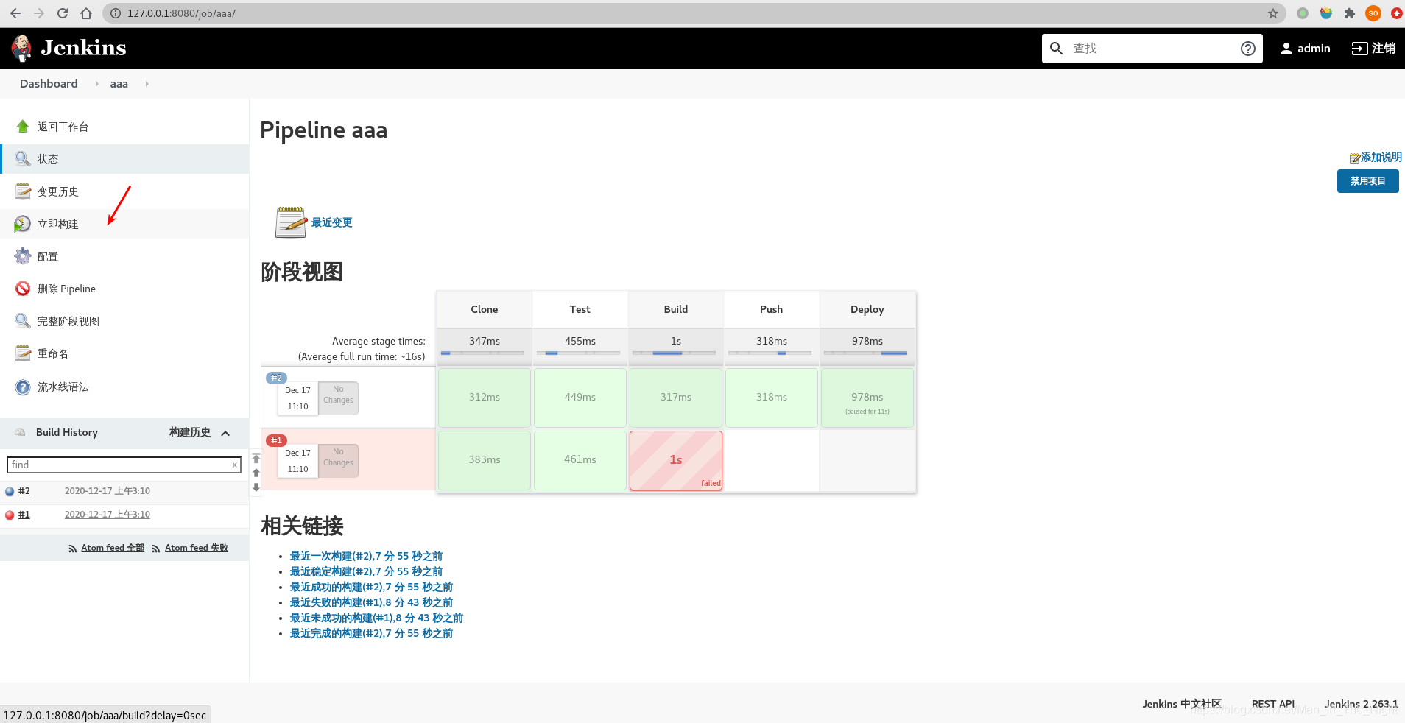Click the red prohibited icon for 删除 Pipeline
1405x723 pixels.
(x=23, y=289)
